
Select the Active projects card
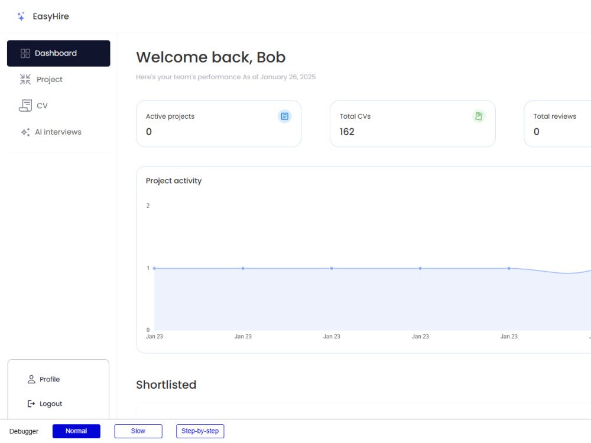[219, 124]
